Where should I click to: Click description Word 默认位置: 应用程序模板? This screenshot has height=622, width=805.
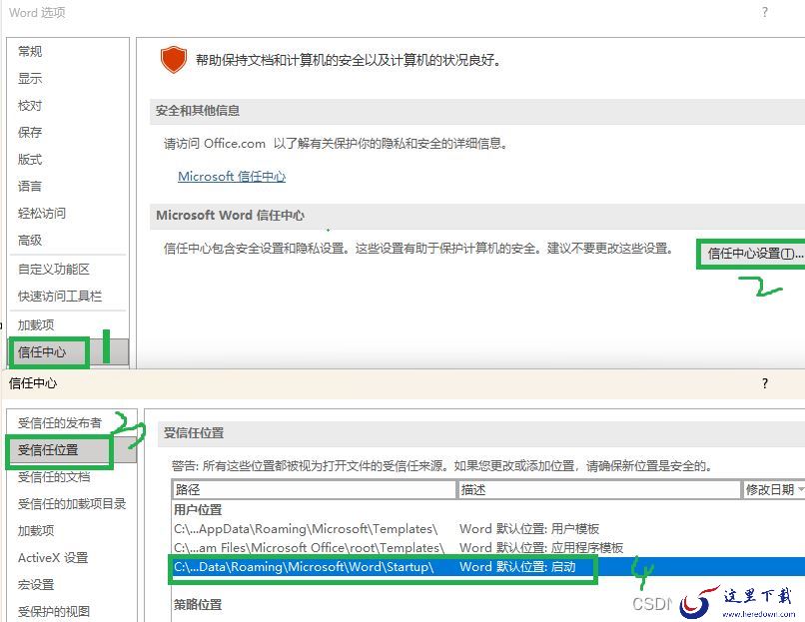541,547
